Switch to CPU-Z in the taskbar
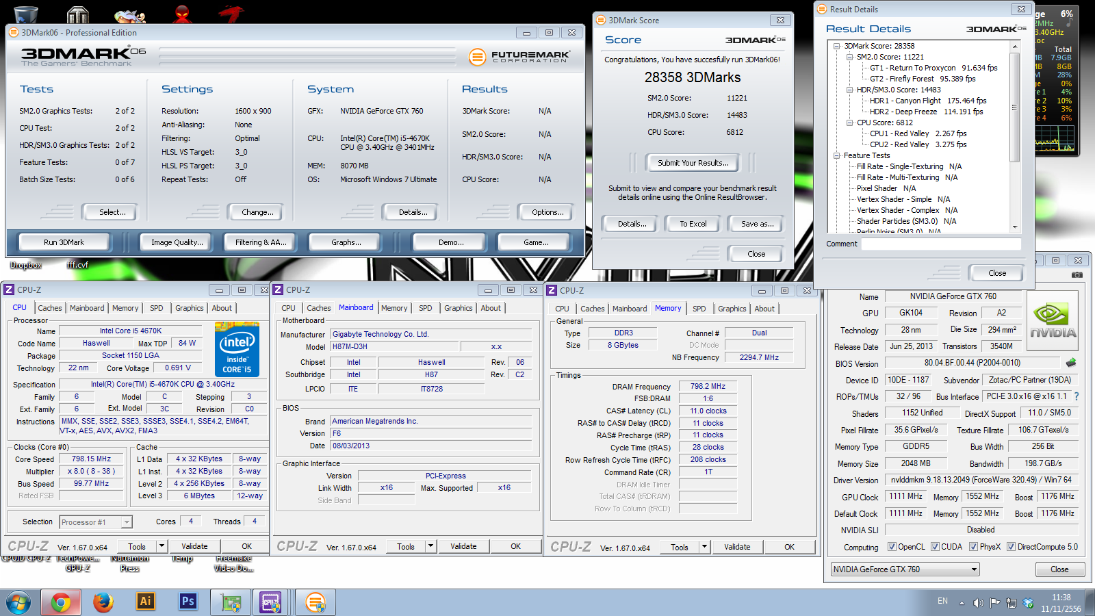Viewport: 1095px width, 616px height. [271, 602]
